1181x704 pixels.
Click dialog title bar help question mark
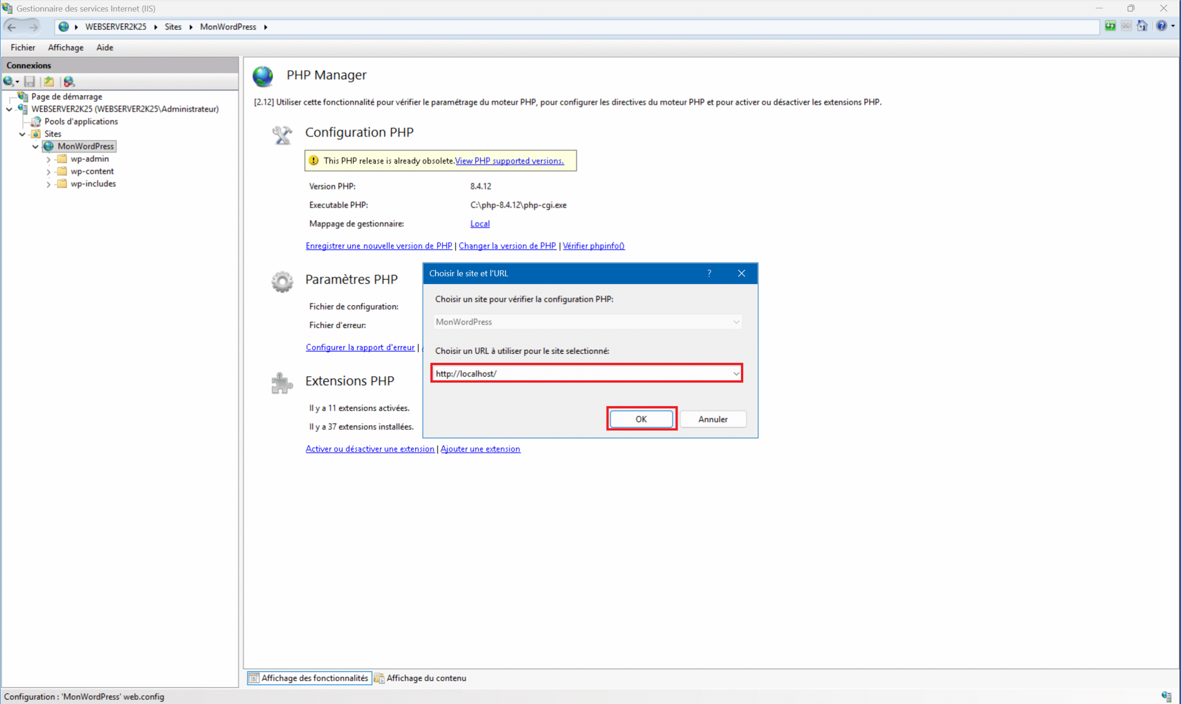coord(709,273)
